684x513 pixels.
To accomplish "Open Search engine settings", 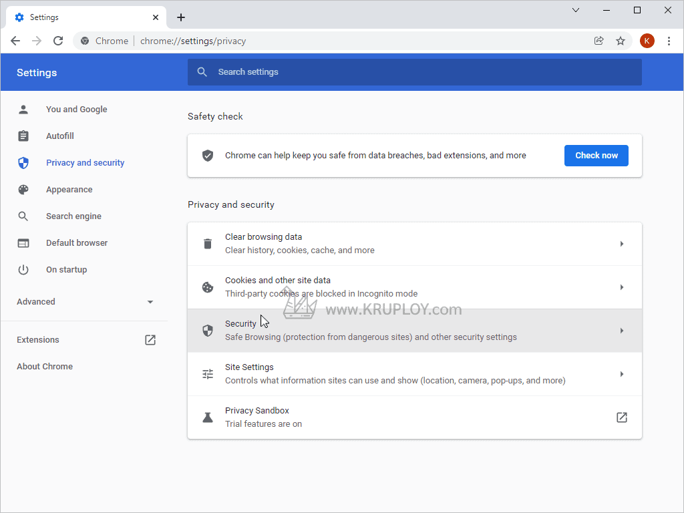I will pos(73,216).
